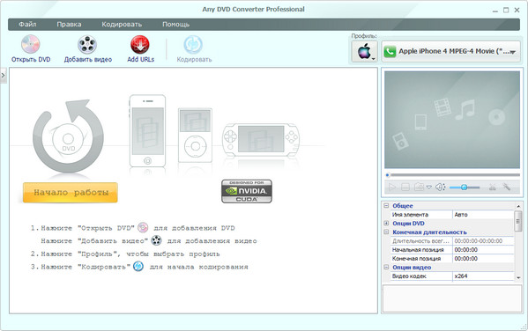Click the Конечная позиция label
The image size is (528, 331).
(x=417, y=258)
